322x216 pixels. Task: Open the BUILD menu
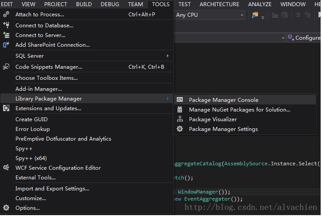click(84, 4)
